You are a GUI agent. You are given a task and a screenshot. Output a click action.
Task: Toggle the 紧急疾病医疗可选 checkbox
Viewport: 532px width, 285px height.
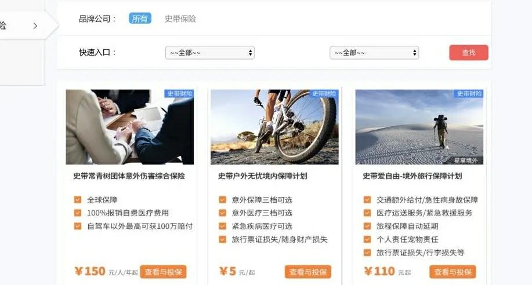pyautogui.click(x=223, y=226)
